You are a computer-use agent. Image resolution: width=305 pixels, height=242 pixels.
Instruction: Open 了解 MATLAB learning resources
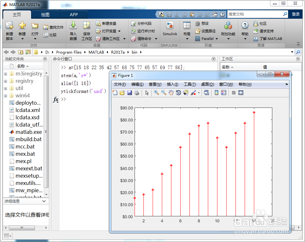point(268,39)
